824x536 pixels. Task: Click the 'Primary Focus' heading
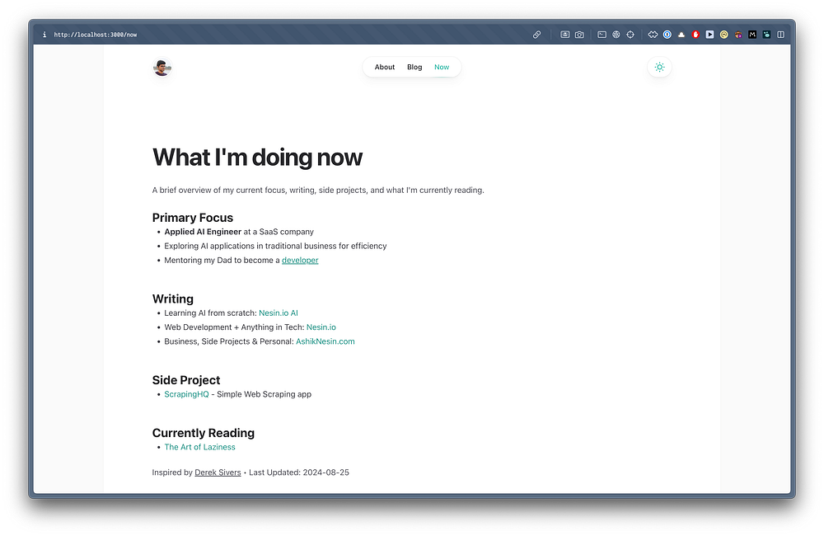[192, 218]
